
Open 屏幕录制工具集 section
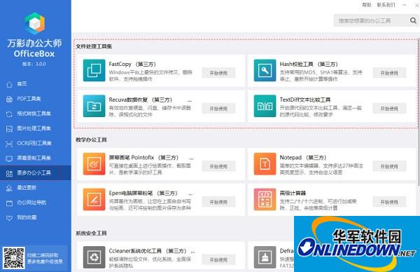36,158
